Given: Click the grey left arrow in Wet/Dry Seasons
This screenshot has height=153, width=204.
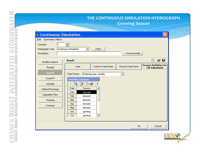Looking at the screenshot, I should 70,84.
